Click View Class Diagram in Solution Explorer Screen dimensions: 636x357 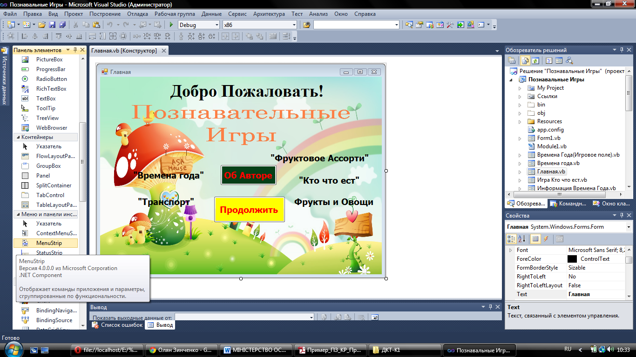click(569, 60)
